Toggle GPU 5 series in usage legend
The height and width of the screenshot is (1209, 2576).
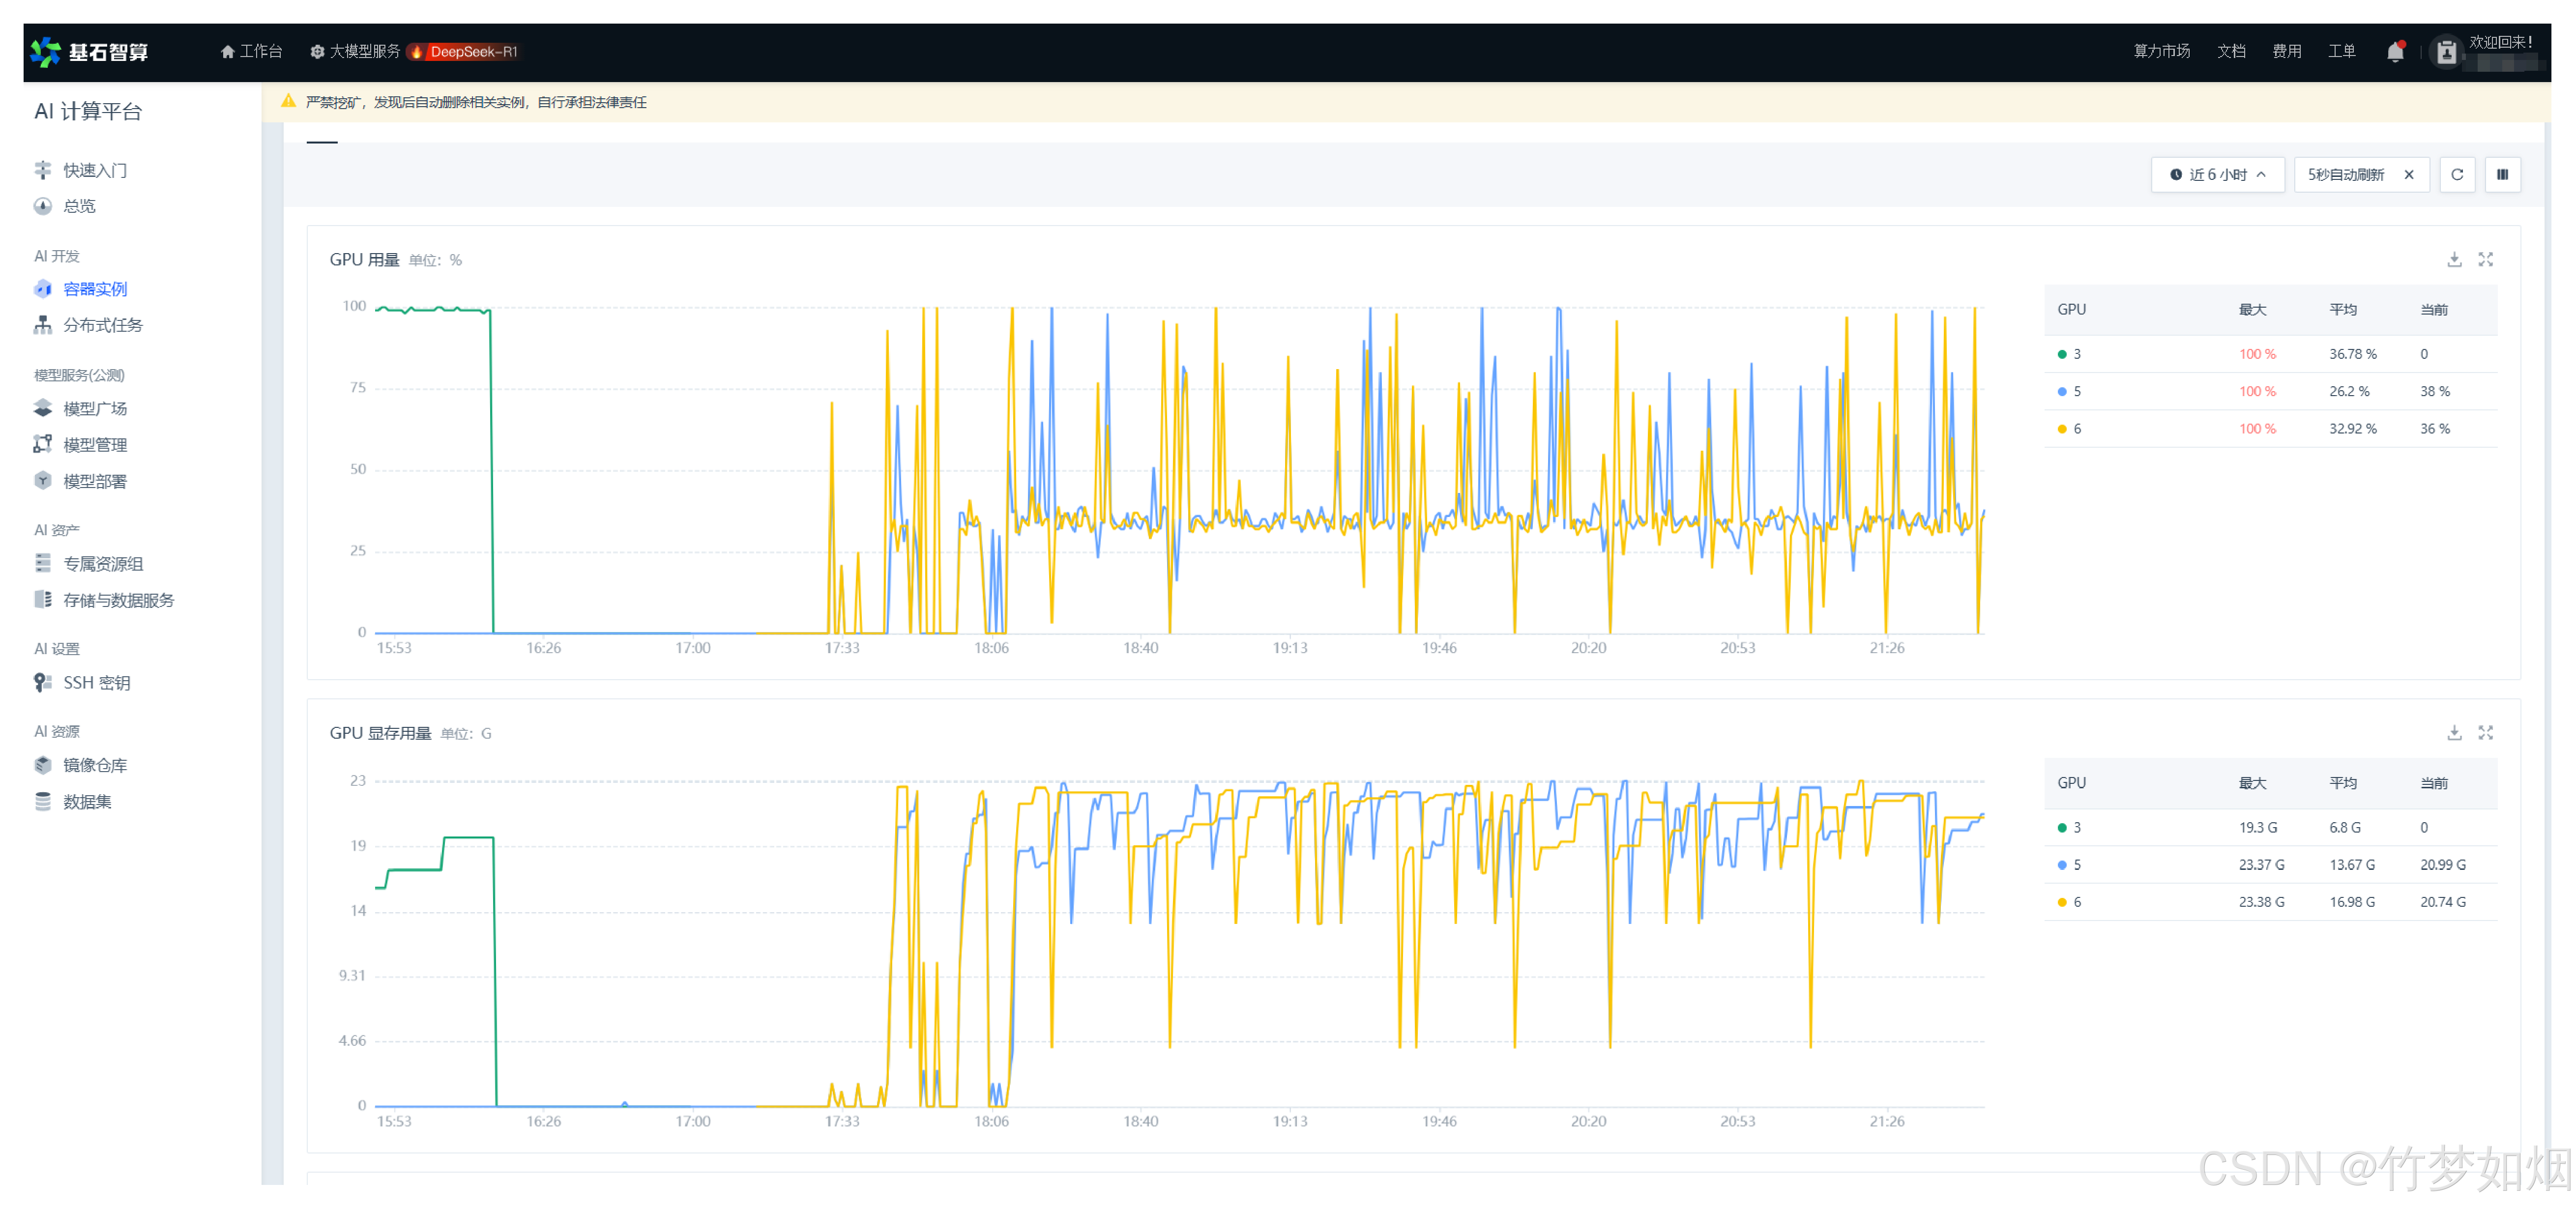click(2076, 391)
